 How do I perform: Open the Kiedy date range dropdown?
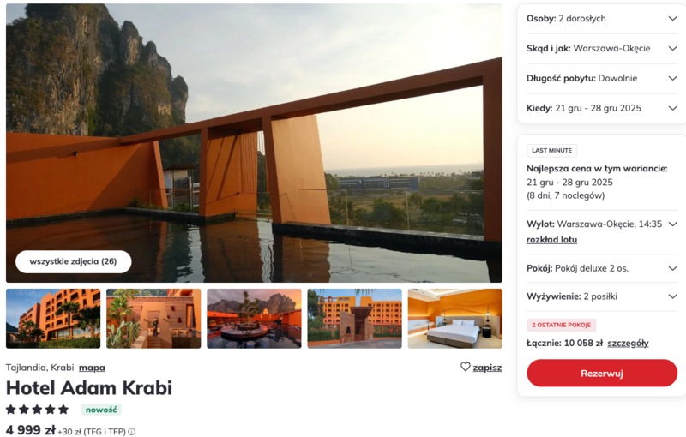(602, 108)
